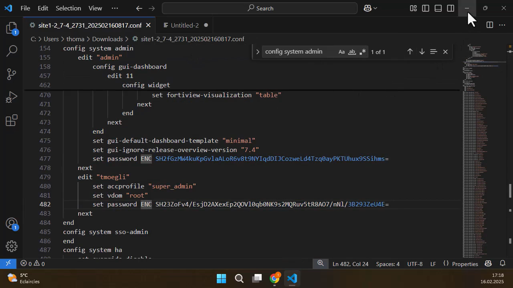513x288 pixels.
Task: Open the Explorer view in activity bar
Action: click(x=12, y=28)
